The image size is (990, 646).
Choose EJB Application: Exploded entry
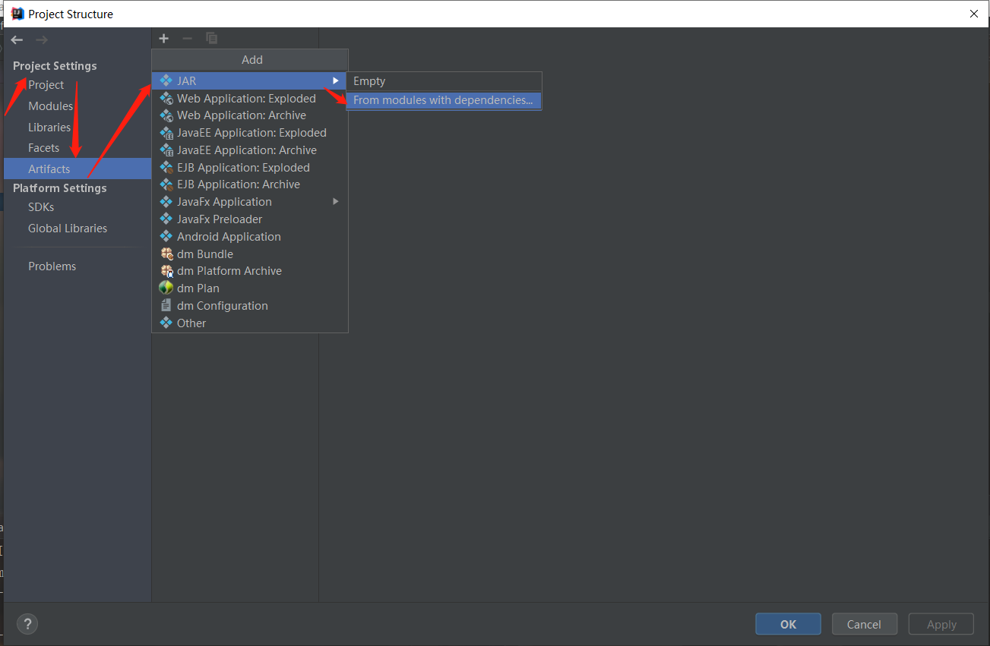pos(250,167)
